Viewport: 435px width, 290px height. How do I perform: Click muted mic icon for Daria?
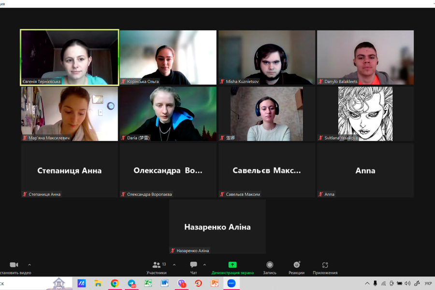[x=123, y=138]
